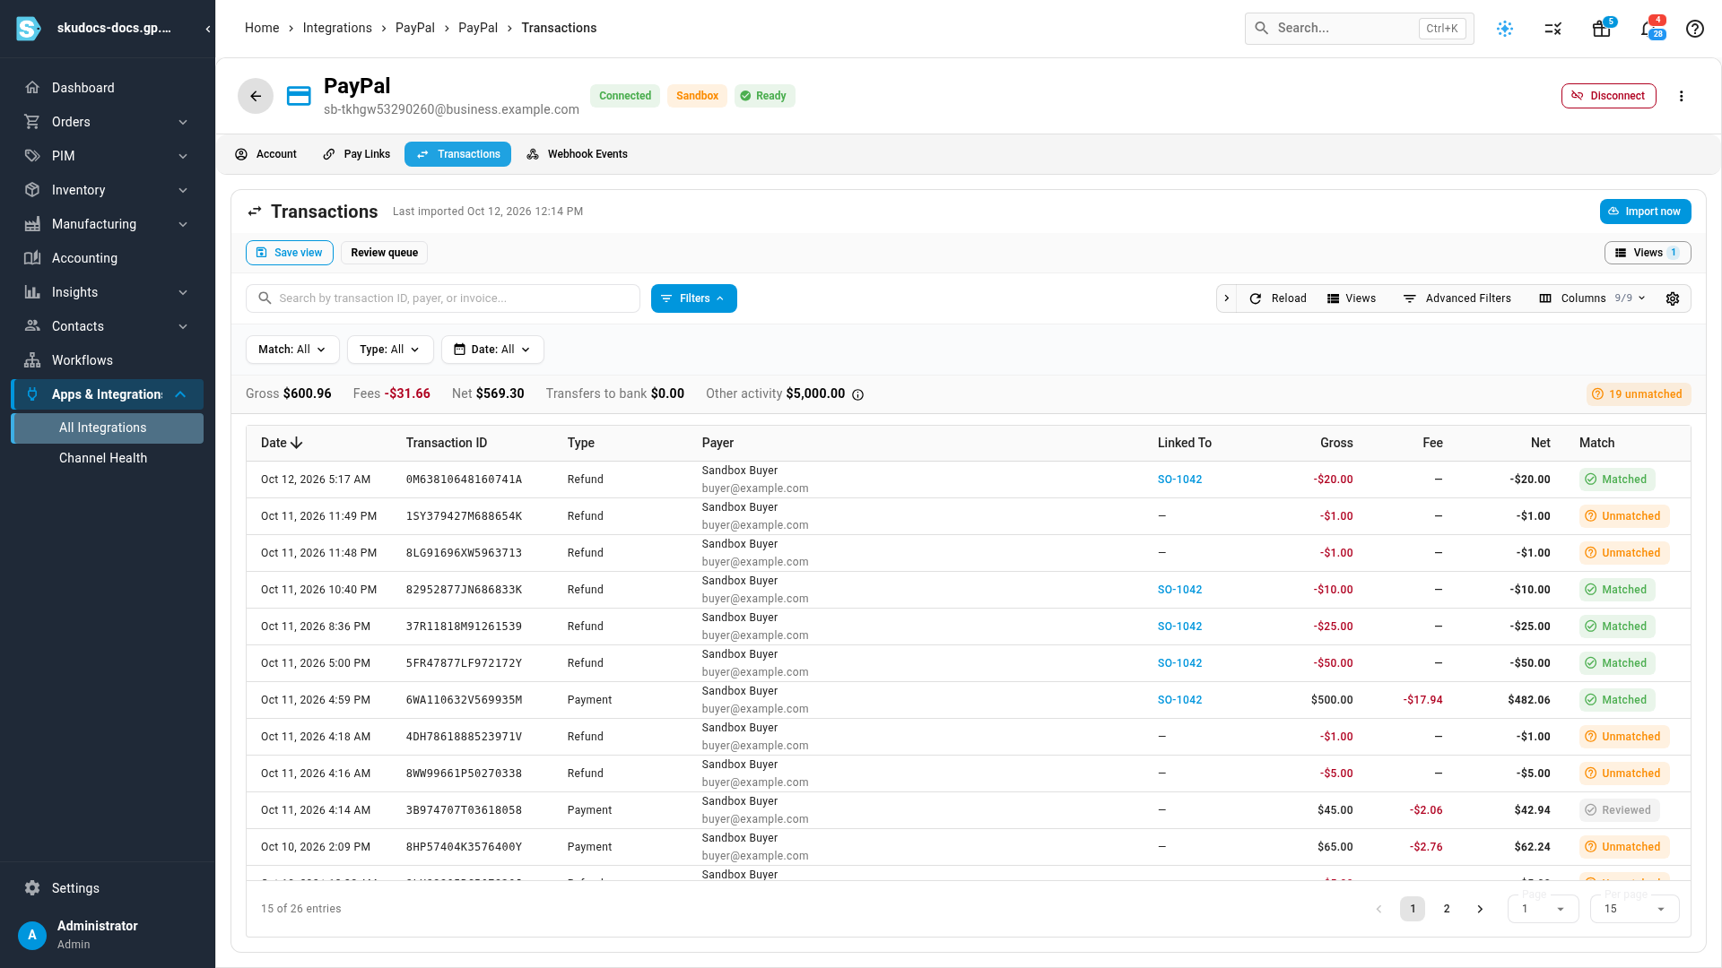
Task: Click the info icon beside Other activity
Action: [x=857, y=394]
